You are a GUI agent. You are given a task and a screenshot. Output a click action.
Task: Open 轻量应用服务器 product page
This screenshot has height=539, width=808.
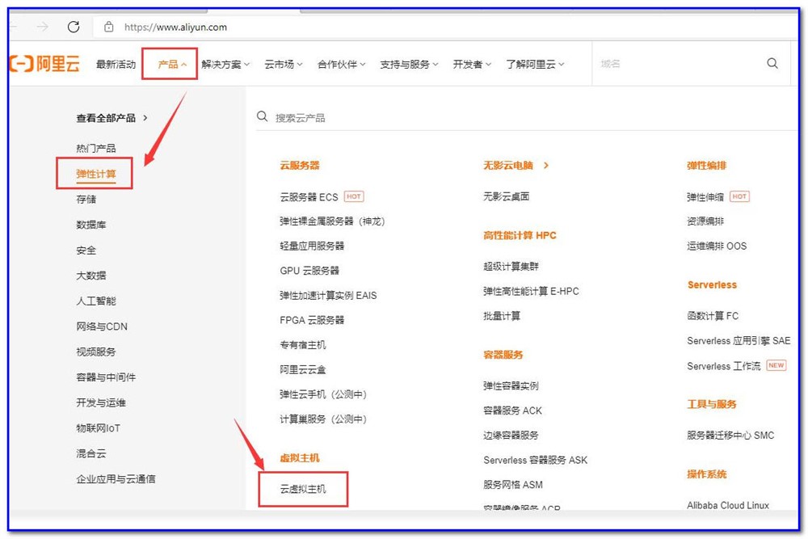click(x=312, y=246)
